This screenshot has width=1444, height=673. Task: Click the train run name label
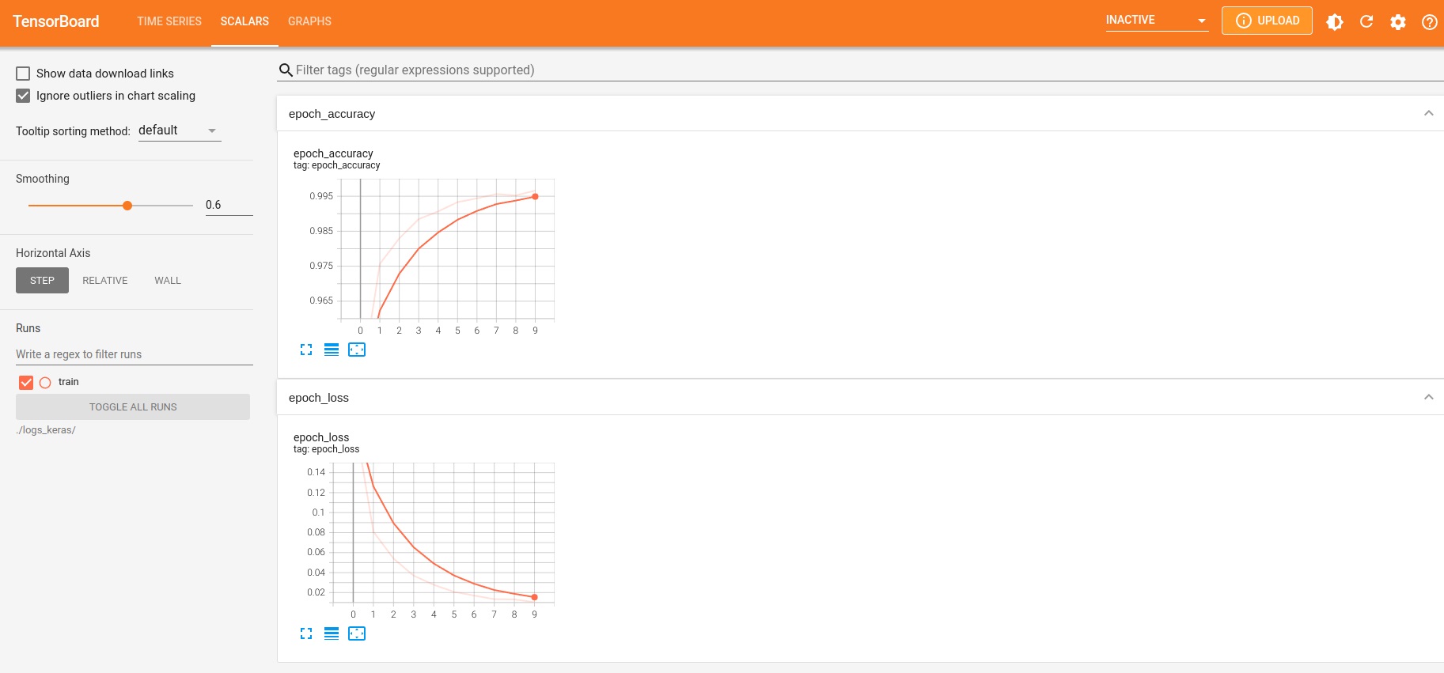(x=69, y=382)
